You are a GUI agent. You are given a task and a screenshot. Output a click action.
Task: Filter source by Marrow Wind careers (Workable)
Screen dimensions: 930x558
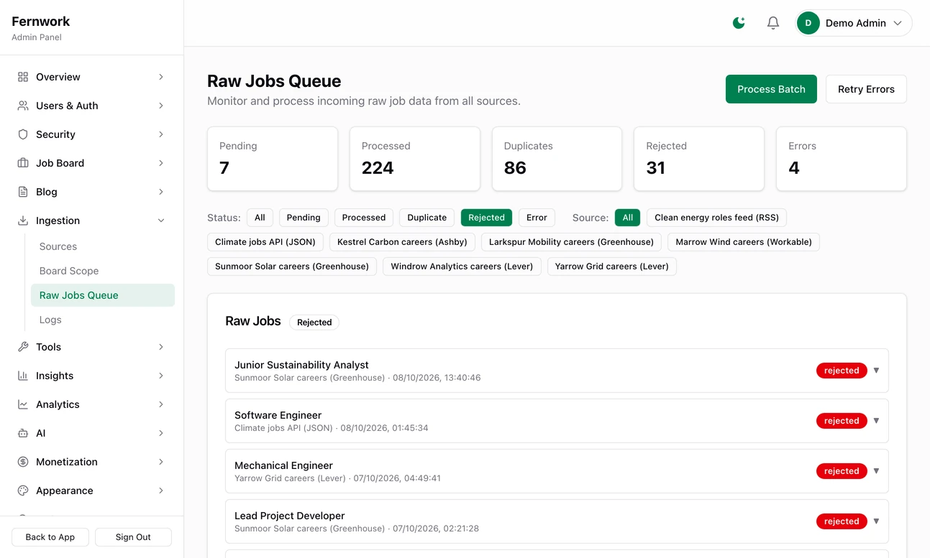click(x=744, y=242)
